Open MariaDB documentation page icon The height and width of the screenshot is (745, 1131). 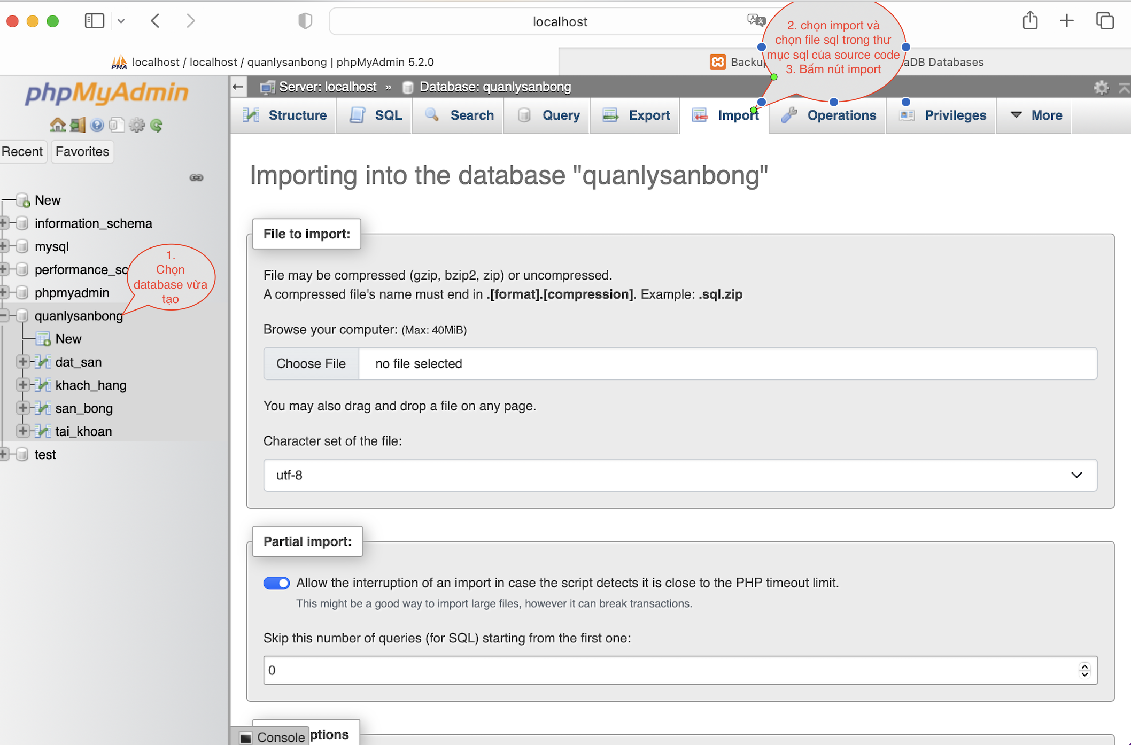(x=117, y=125)
